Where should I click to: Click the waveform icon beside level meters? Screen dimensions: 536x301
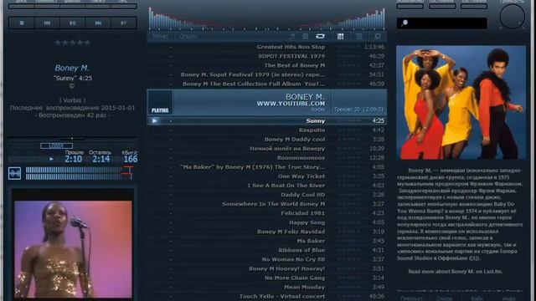[14, 173]
